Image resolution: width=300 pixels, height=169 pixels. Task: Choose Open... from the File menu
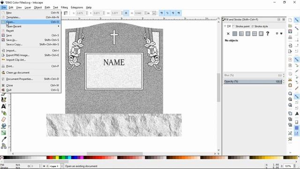point(30,22)
